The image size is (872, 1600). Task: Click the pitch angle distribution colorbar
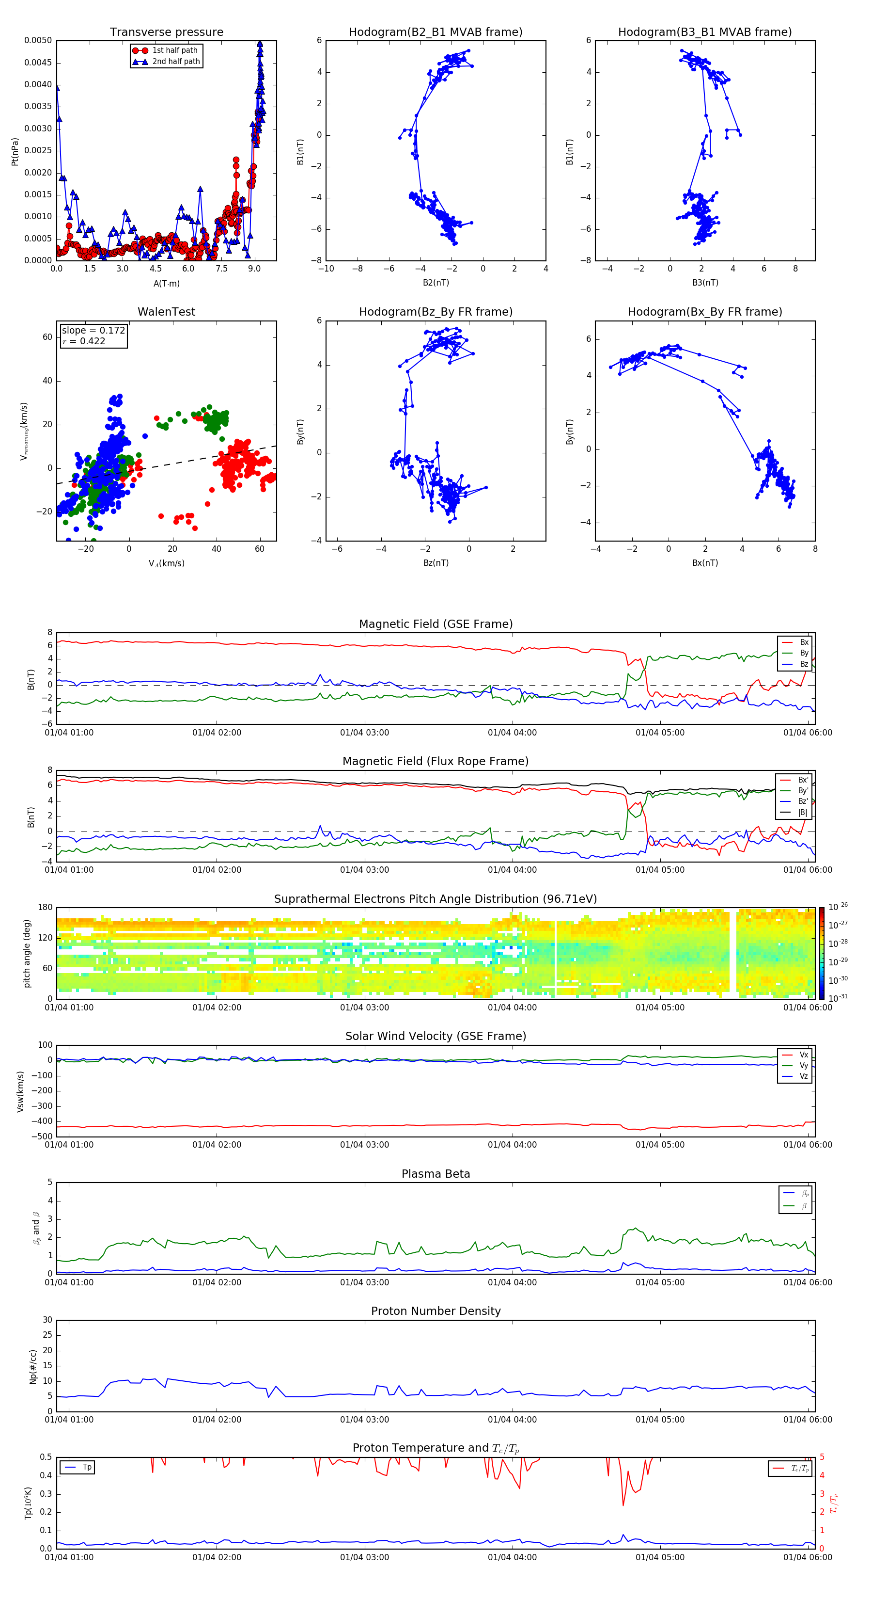[x=822, y=953]
